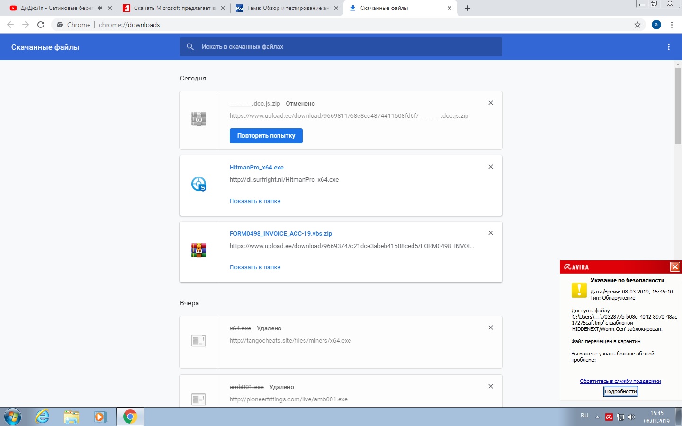Launch Internet Explorer from the taskbar

click(x=43, y=417)
